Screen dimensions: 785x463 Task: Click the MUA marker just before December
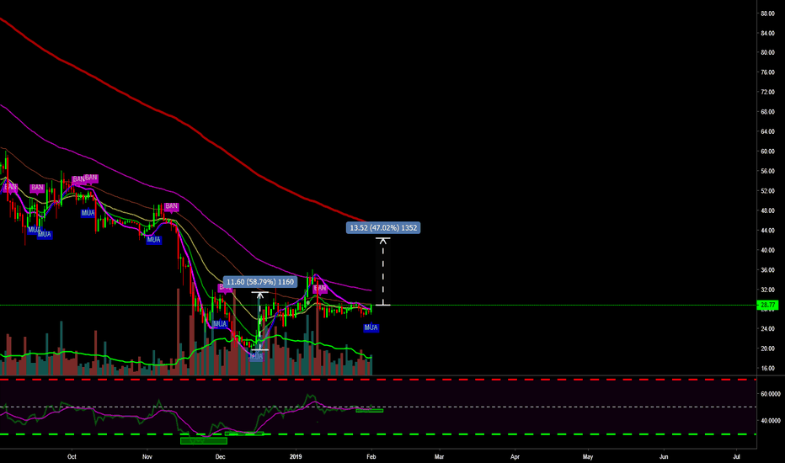tap(220, 324)
